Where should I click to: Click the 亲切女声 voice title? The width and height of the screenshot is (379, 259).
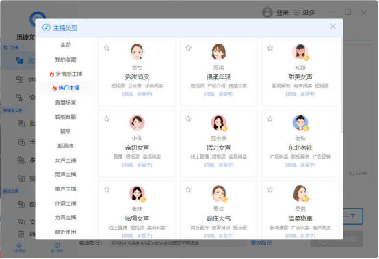coord(137,148)
